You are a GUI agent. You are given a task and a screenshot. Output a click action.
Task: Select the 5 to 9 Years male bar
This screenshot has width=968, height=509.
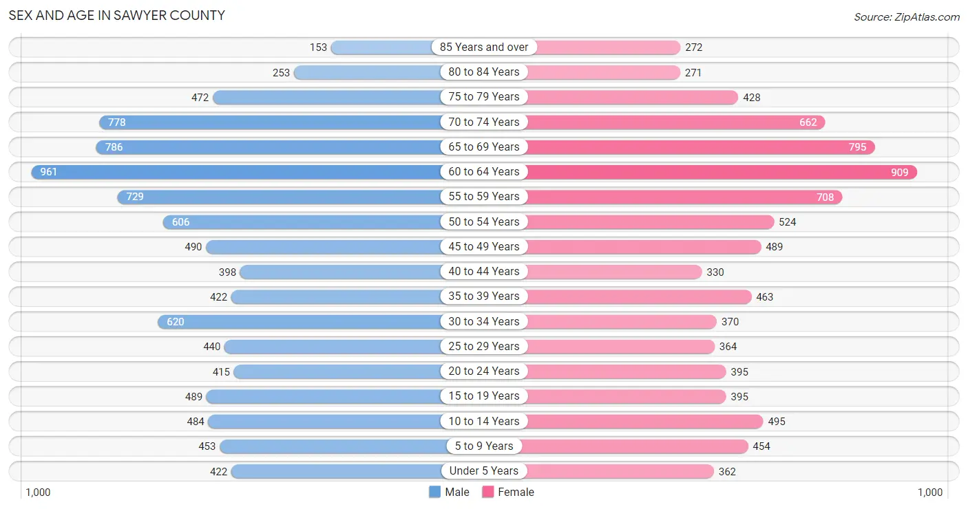(352, 446)
